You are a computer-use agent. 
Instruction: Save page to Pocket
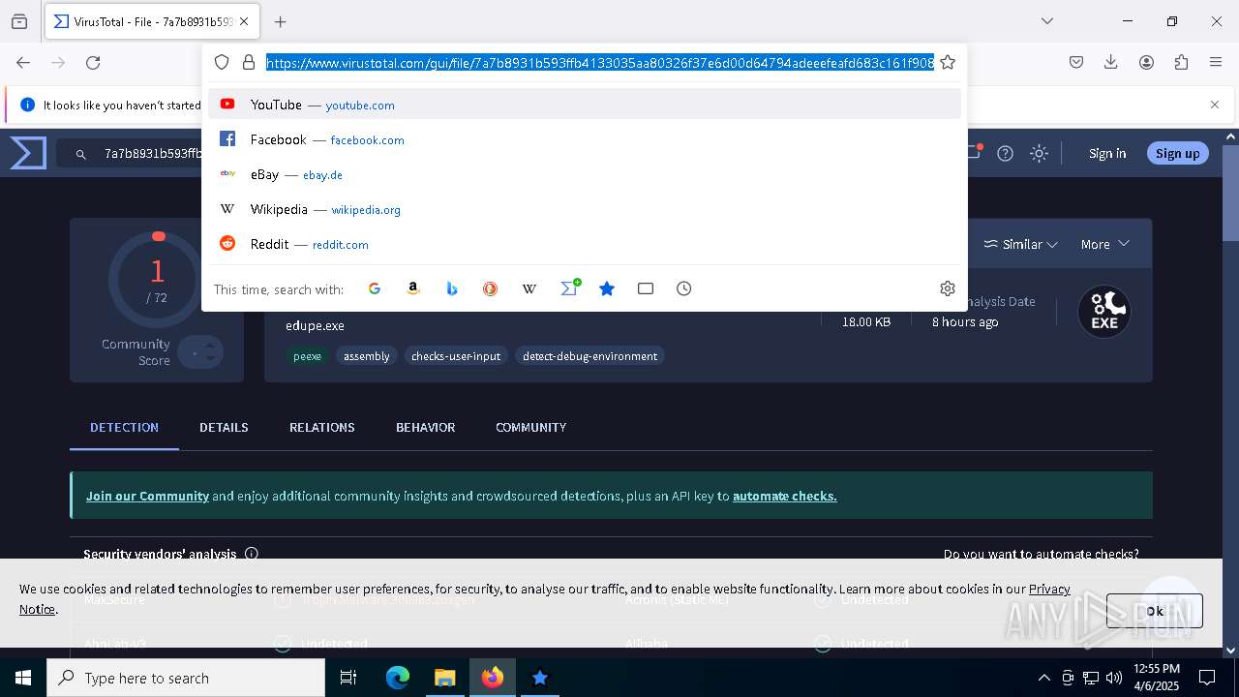pos(1076,62)
